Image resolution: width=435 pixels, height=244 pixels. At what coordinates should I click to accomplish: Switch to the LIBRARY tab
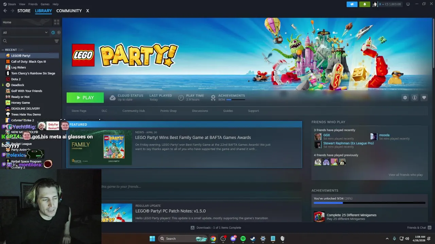(x=43, y=11)
